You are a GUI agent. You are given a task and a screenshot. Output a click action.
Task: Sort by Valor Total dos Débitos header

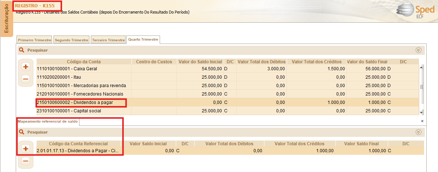coord(262,62)
